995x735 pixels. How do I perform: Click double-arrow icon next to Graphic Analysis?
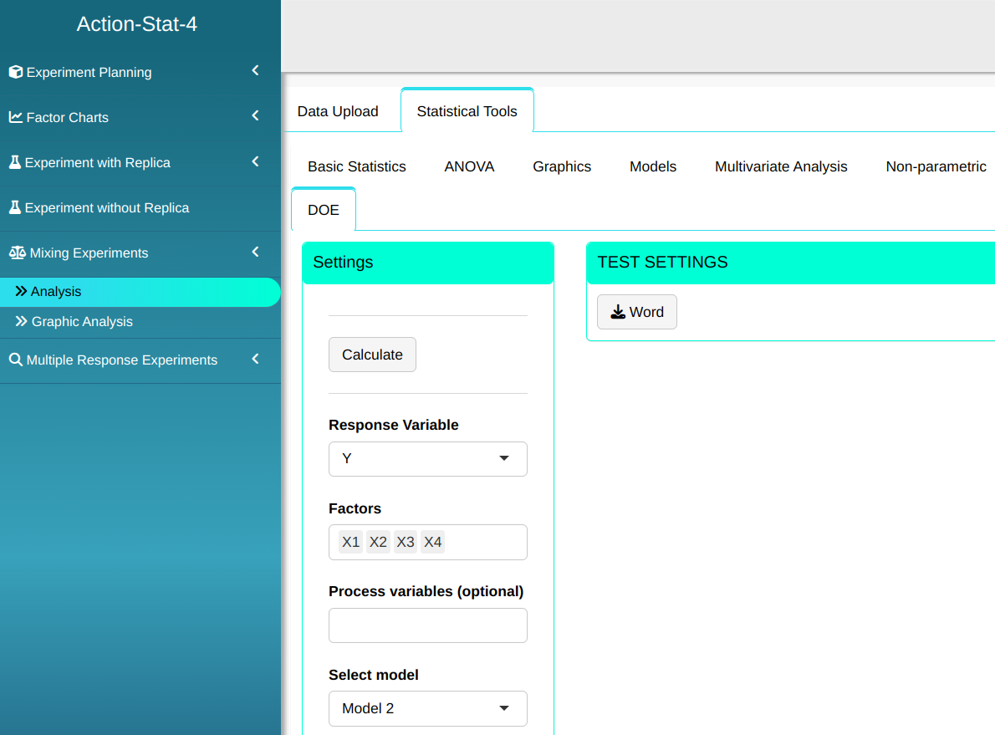[22, 321]
